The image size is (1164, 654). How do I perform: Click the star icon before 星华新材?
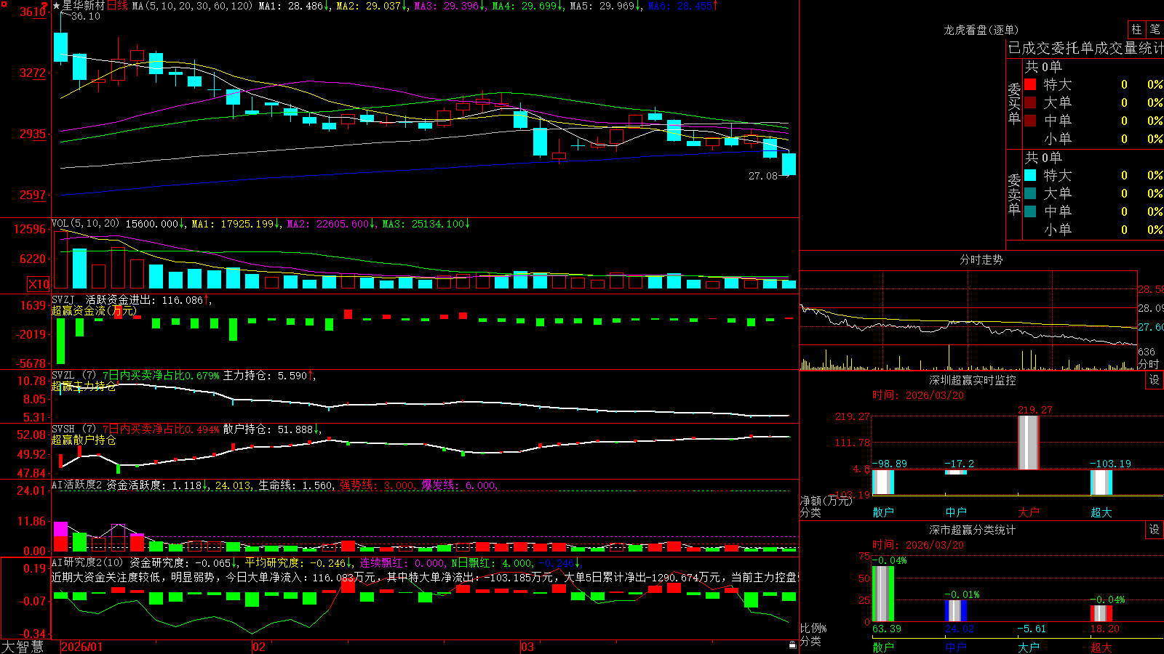(x=57, y=6)
